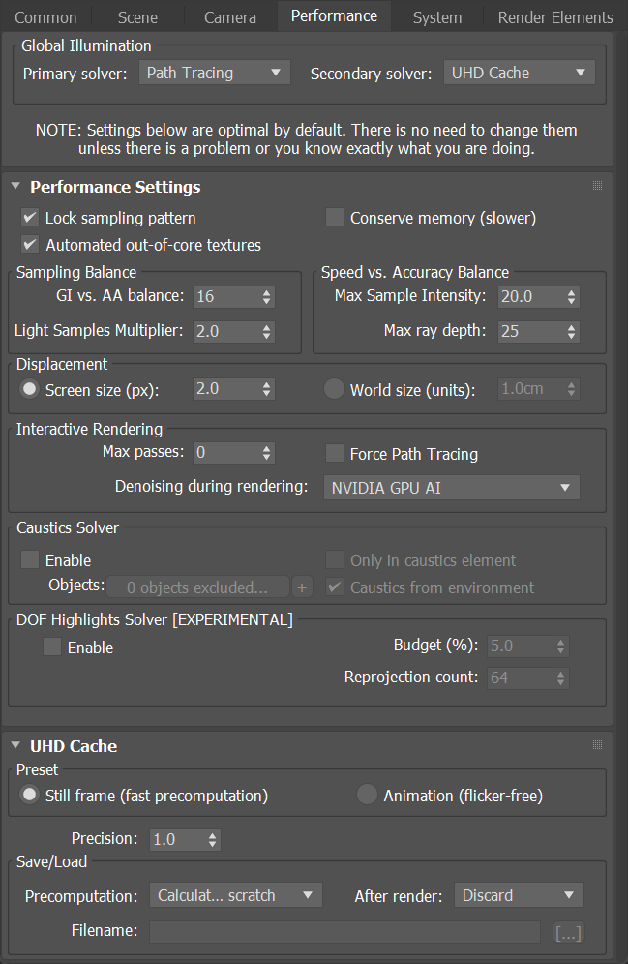Click Performance Settings rollout grip icon
Screen dimensions: 628x964
click(597, 186)
